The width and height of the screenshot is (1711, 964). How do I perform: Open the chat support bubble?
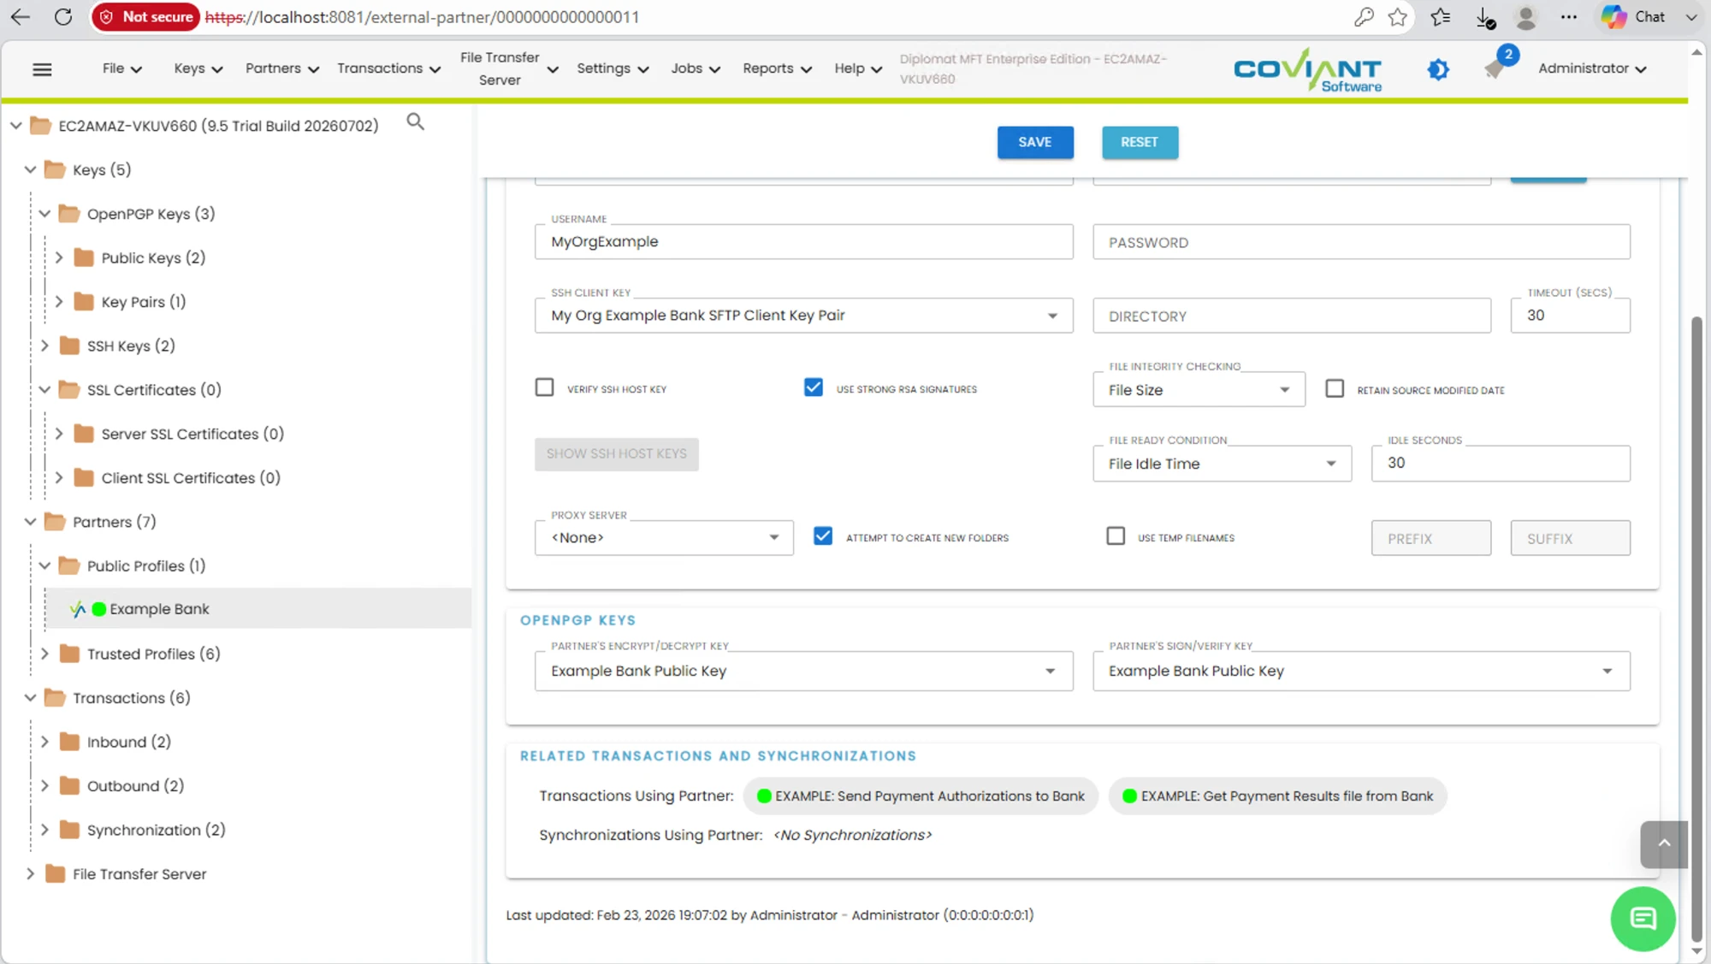[1643, 919]
